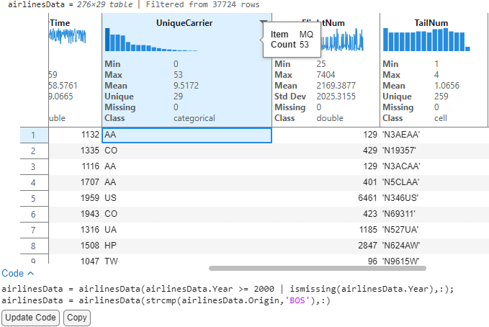Viewport: 489px width, 327px height.
Task: Click the CO cell in row 2
Action: (x=186, y=151)
